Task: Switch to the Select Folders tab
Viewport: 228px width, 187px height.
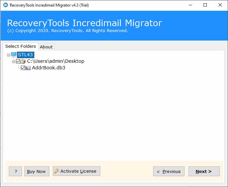Action: 21,46
